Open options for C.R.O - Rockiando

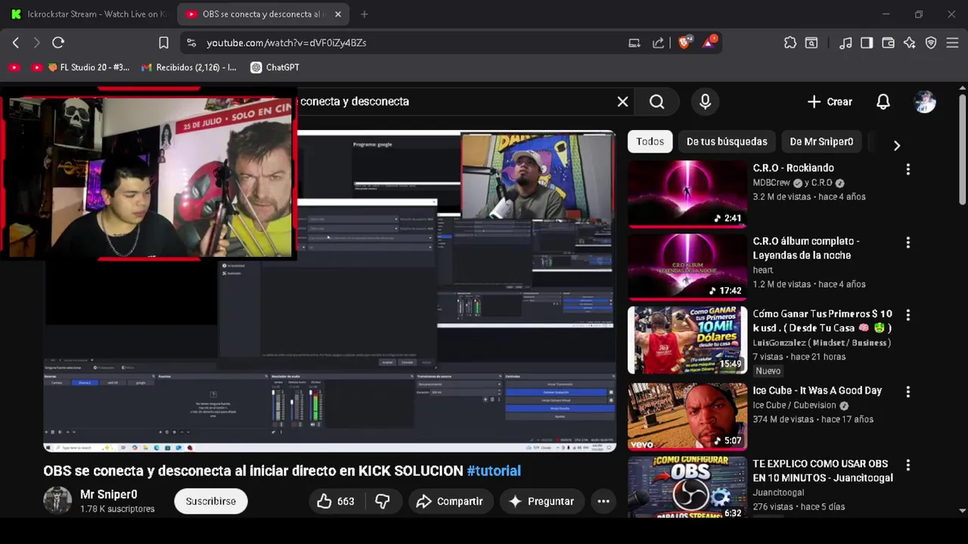(908, 169)
